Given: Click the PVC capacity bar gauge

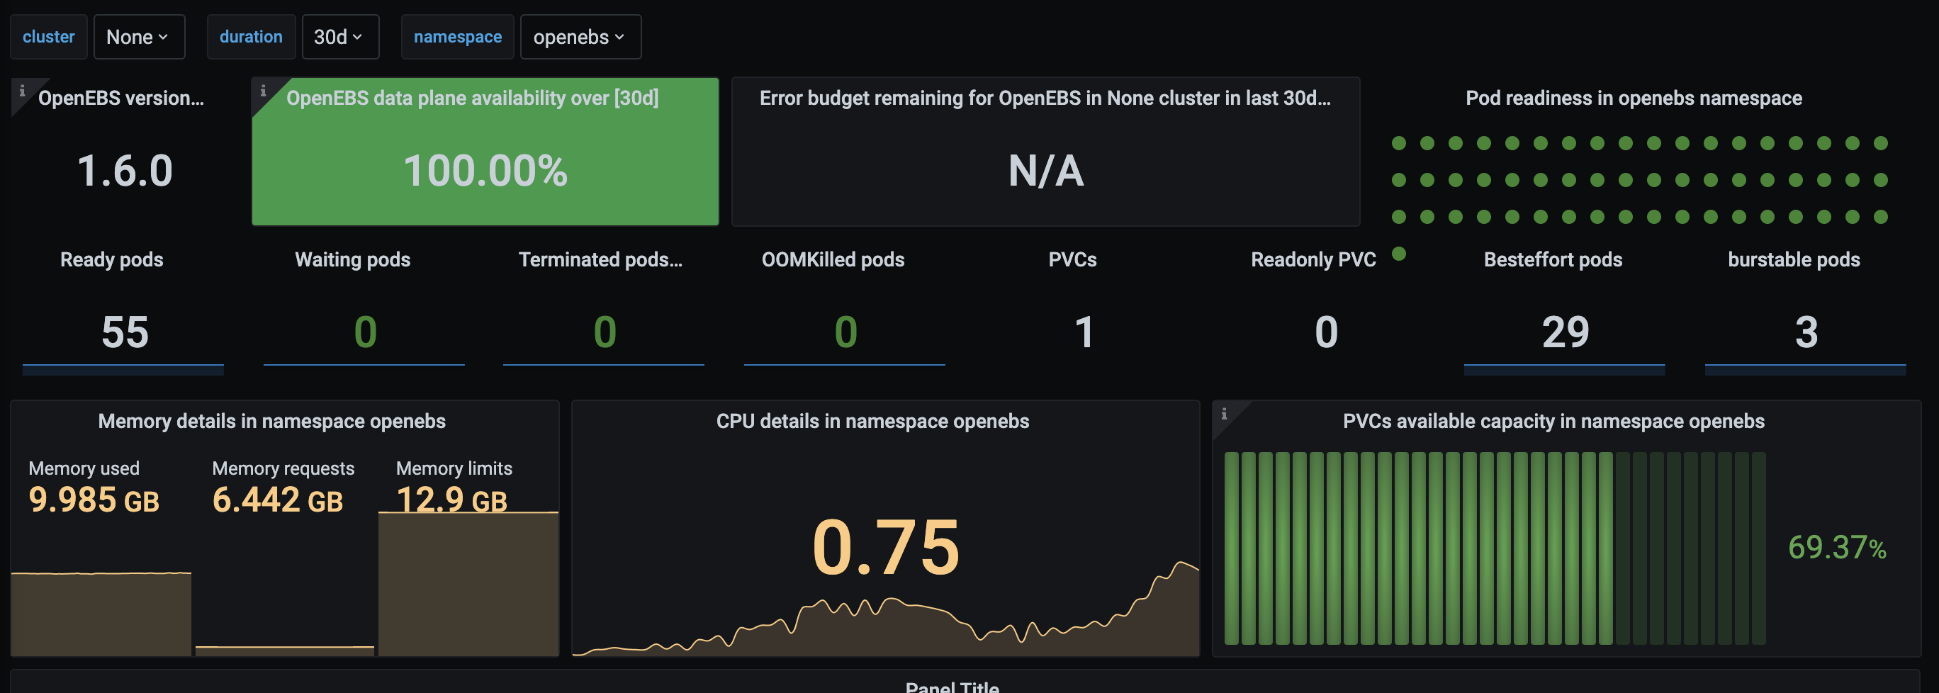Looking at the screenshot, I should pyautogui.click(x=1494, y=548).
